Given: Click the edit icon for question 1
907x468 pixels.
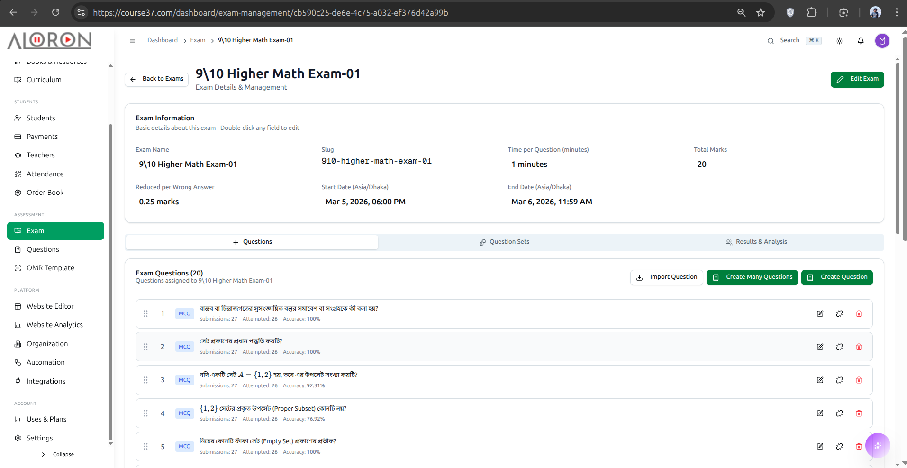Looking at the screenshot, I should tap(820, 313).
